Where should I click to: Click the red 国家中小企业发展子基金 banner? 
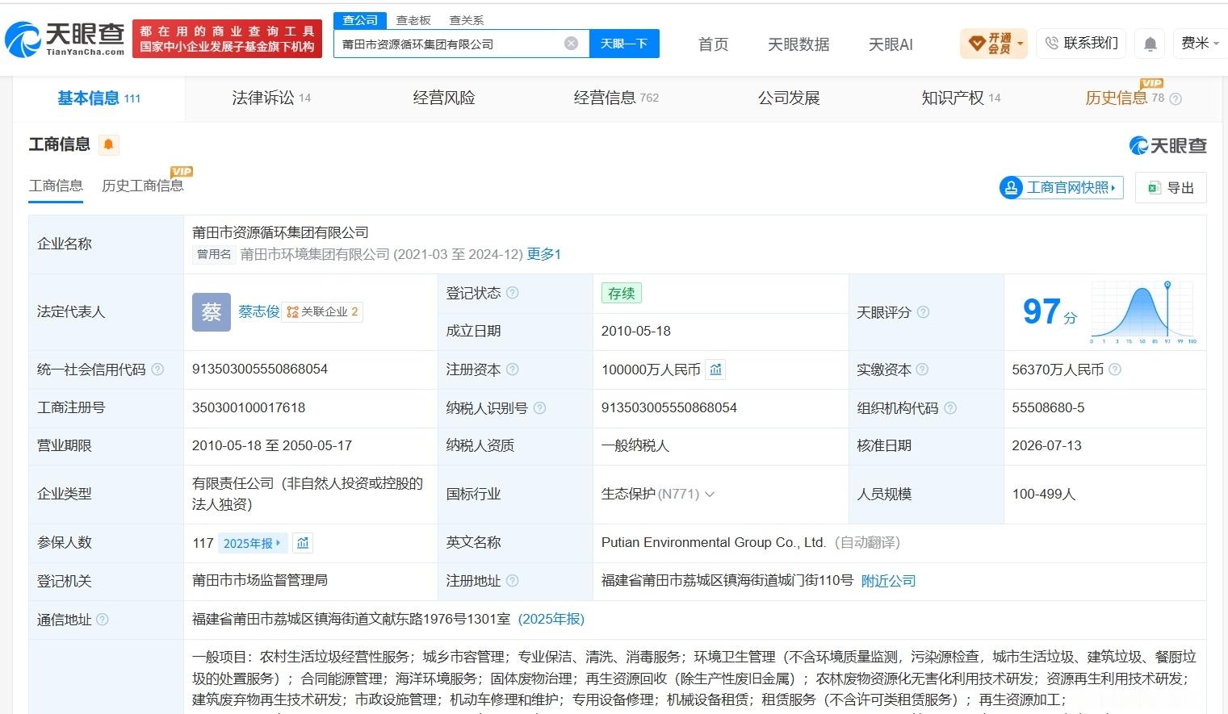pyautogui.click(x=227, y=39)
